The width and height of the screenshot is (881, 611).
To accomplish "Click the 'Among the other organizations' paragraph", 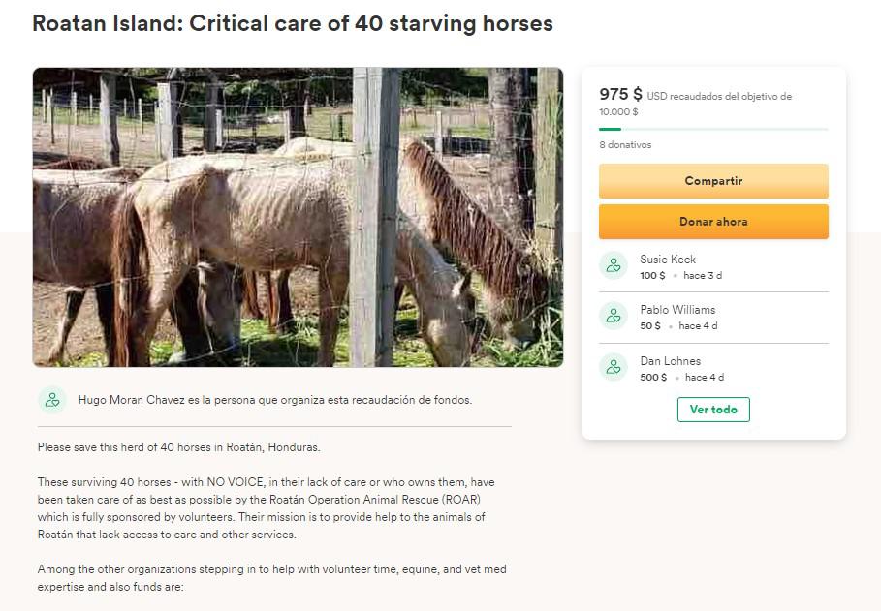I will 271,578.
